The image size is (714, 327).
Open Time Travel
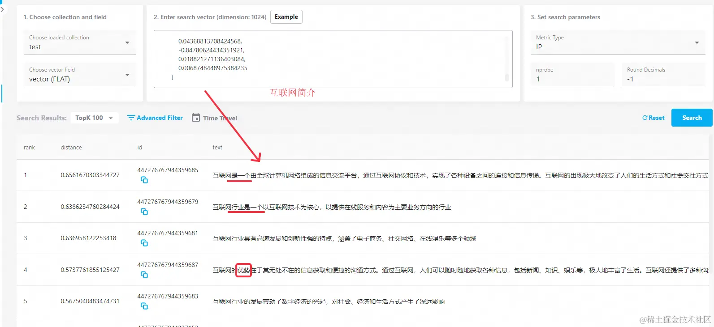click(215, 118)
